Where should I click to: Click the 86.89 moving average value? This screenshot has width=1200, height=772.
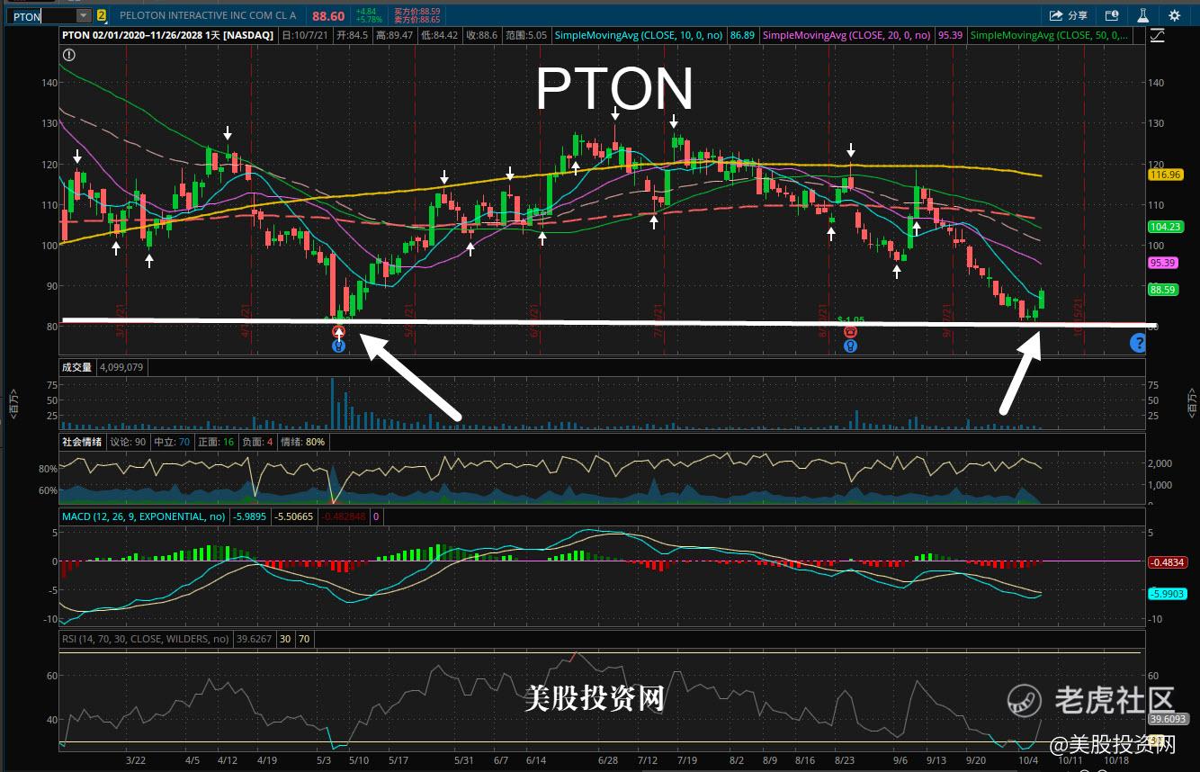tap(743, 36)
